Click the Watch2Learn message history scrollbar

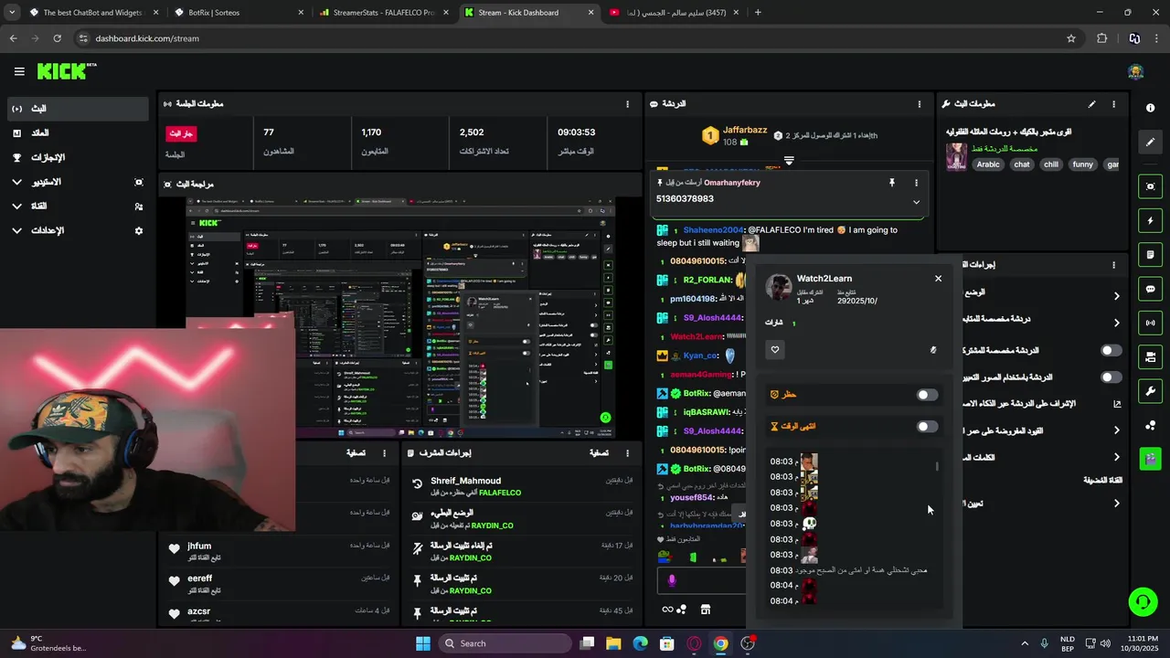936,466
